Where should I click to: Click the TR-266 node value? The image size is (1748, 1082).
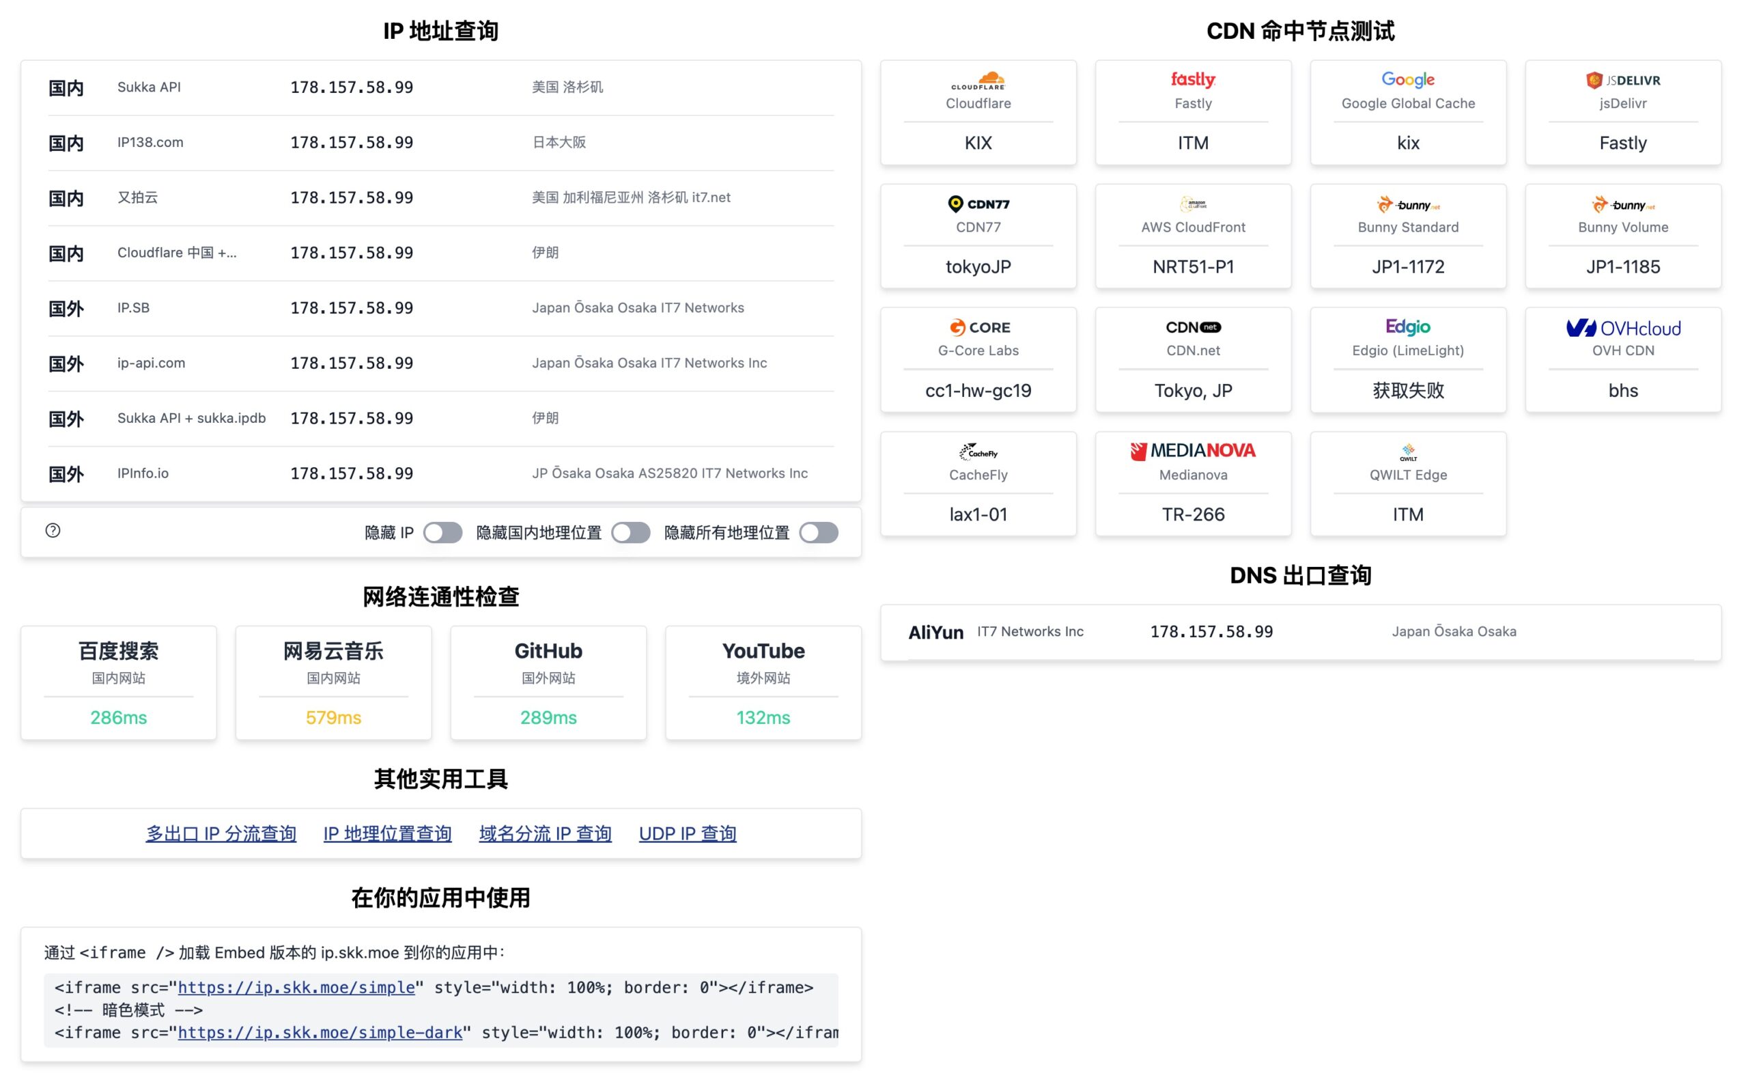(x=1193, y=514)
